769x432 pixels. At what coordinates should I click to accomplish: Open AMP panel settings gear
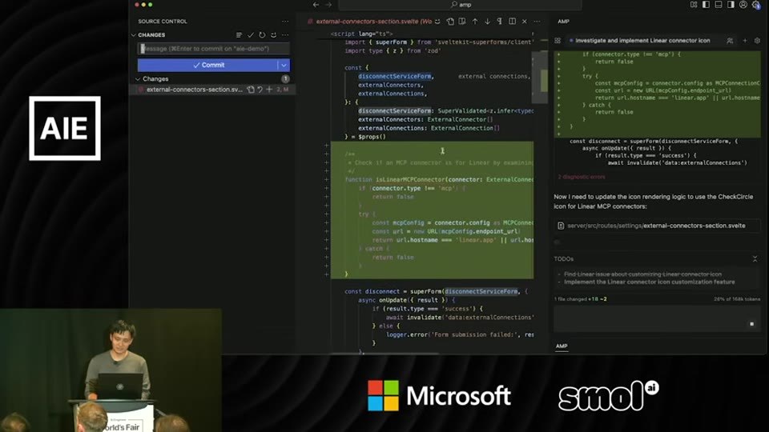757,41
